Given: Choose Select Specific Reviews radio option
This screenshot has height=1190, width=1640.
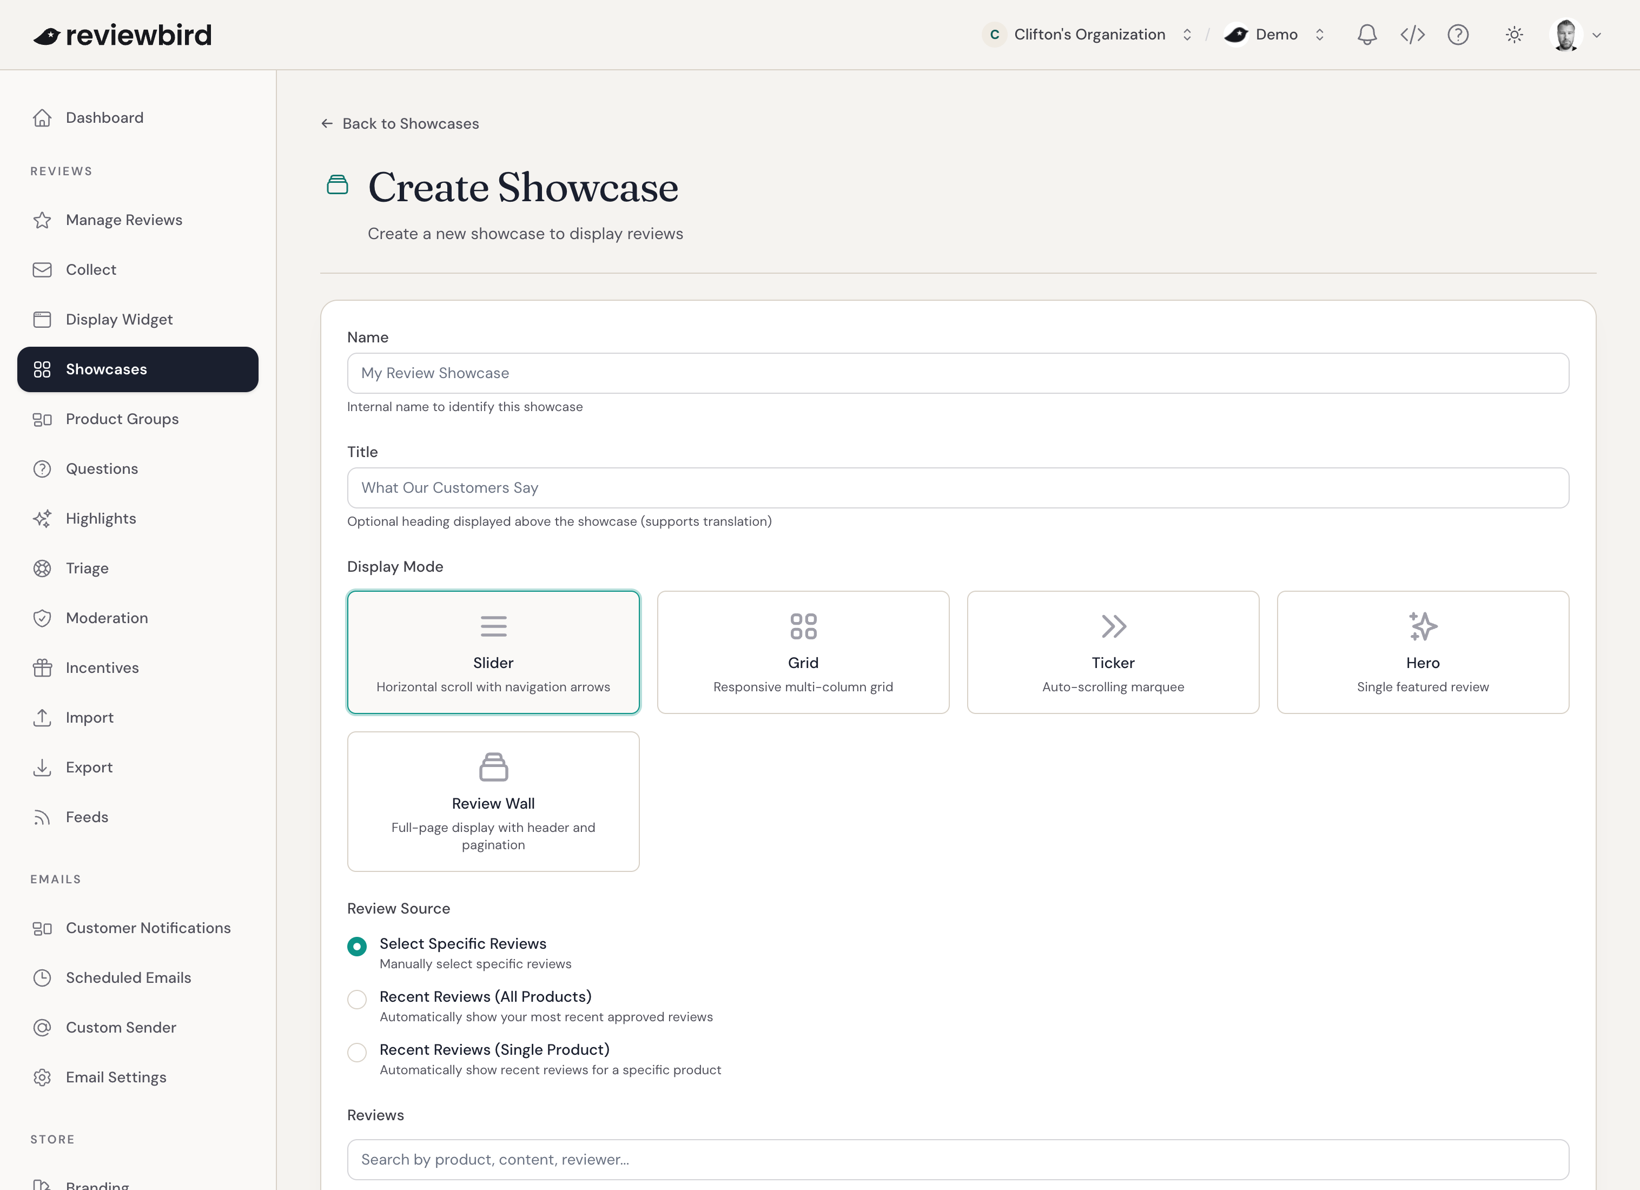Looking at the screenshot, I should 356,947.
